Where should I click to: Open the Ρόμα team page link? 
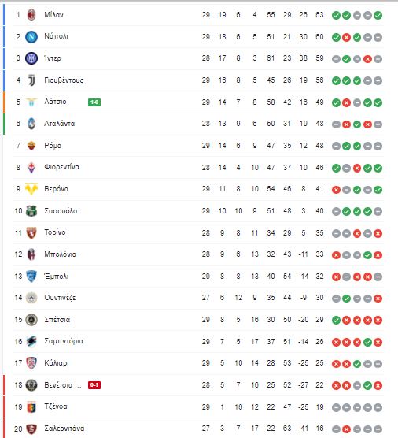[53, 146]
